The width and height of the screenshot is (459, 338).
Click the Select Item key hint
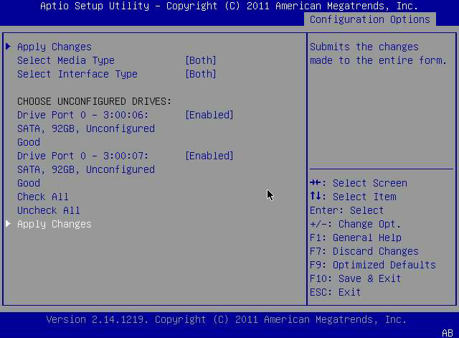coord(353,197)
